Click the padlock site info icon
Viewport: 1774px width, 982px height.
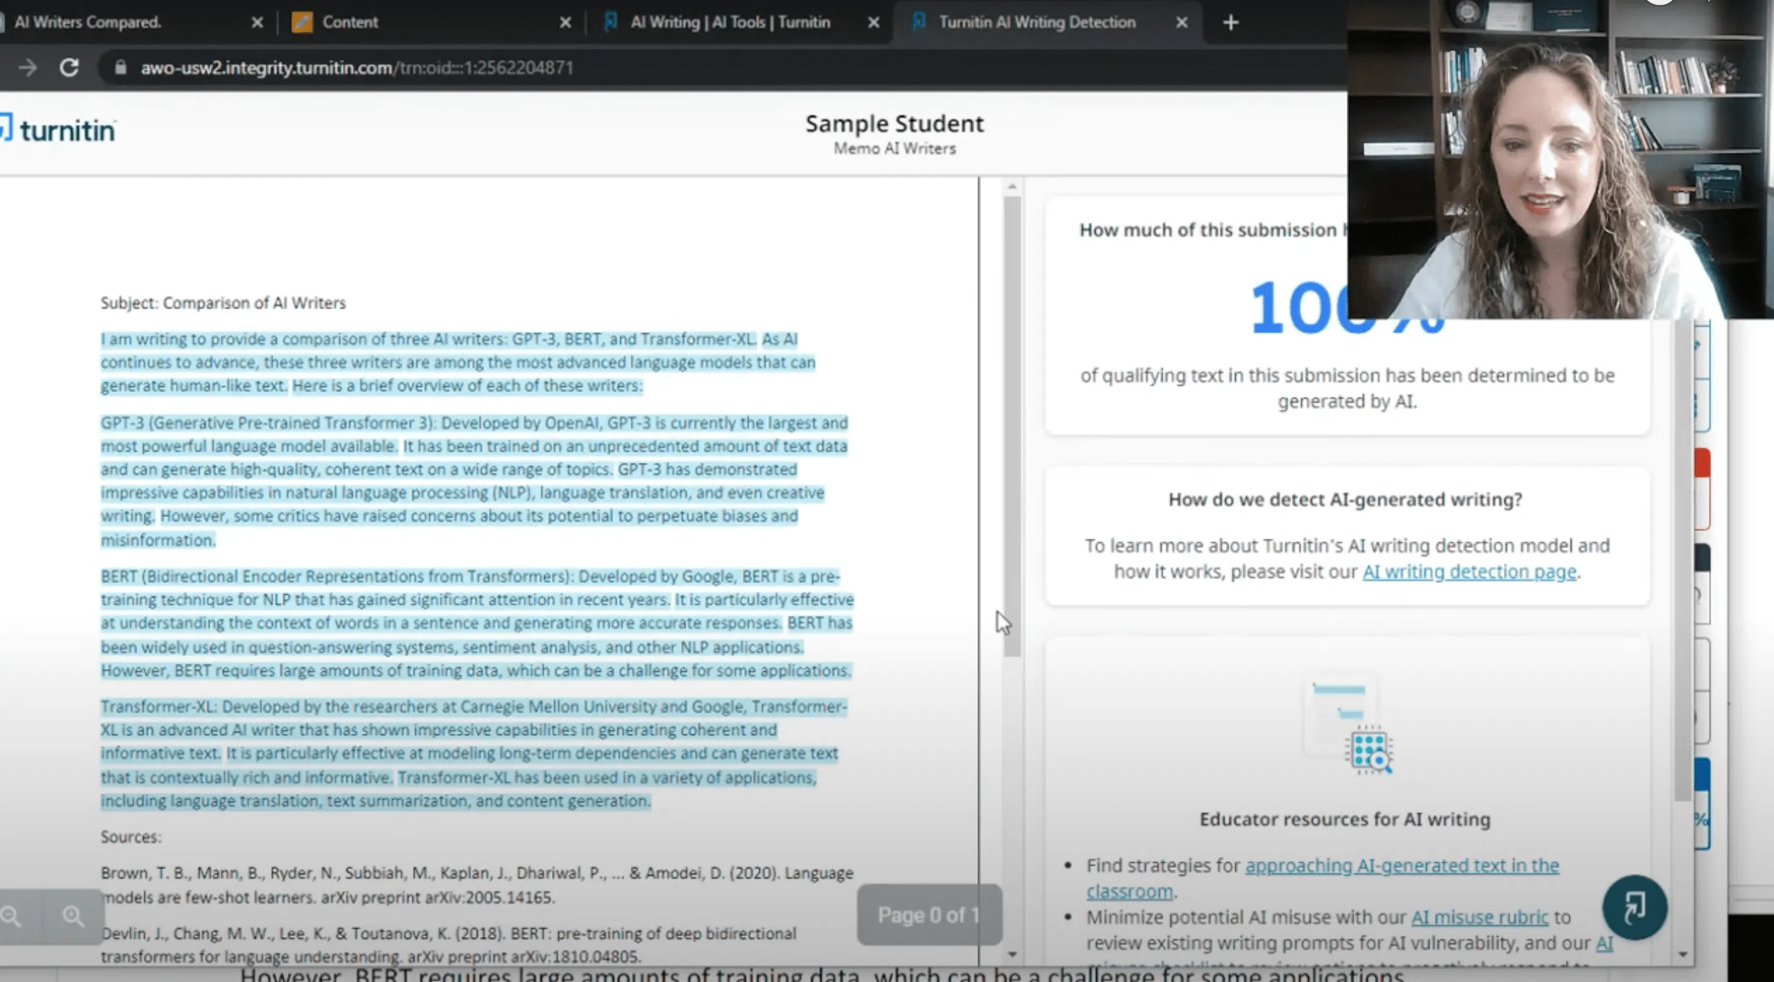pos(120,67)
